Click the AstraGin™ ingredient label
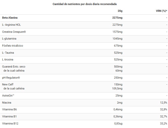The height and width of the screenshot is (128, 168). coord(8,95)
